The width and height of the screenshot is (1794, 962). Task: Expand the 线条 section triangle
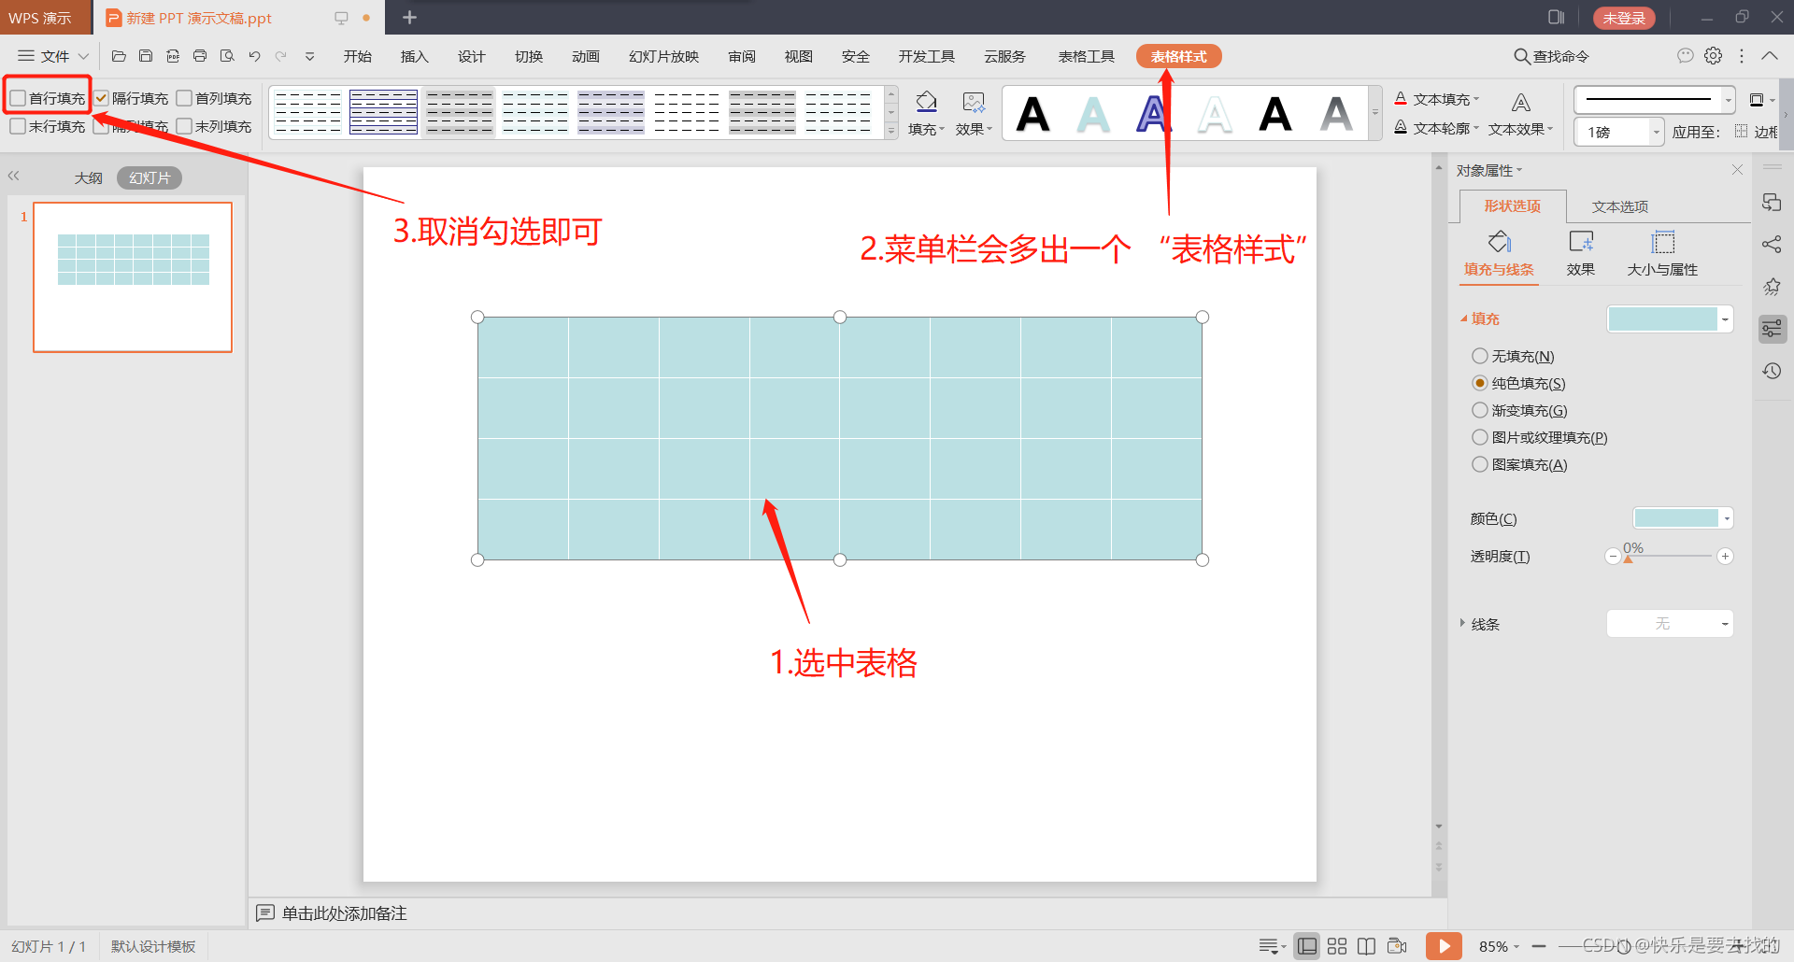click(x=1462, y=623)
